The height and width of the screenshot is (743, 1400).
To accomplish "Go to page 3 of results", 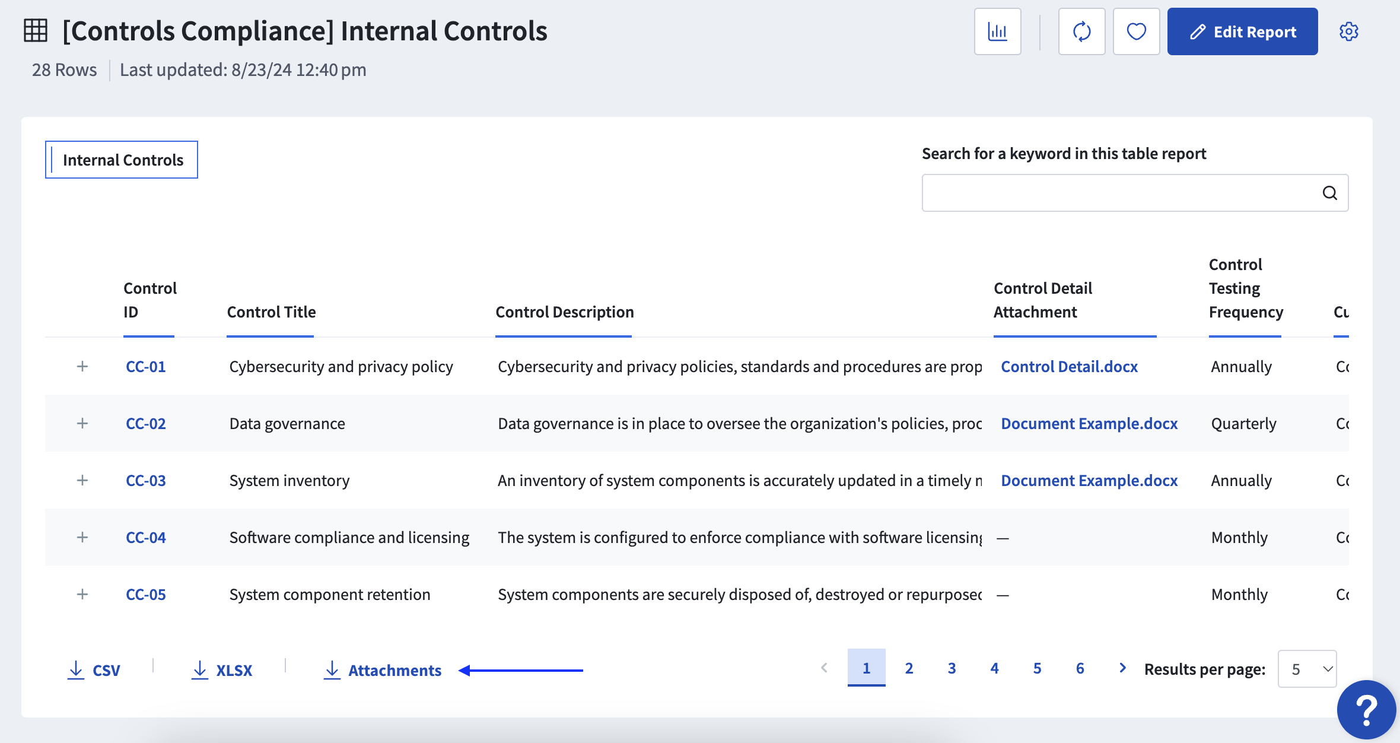I will (x=952, y=668).
